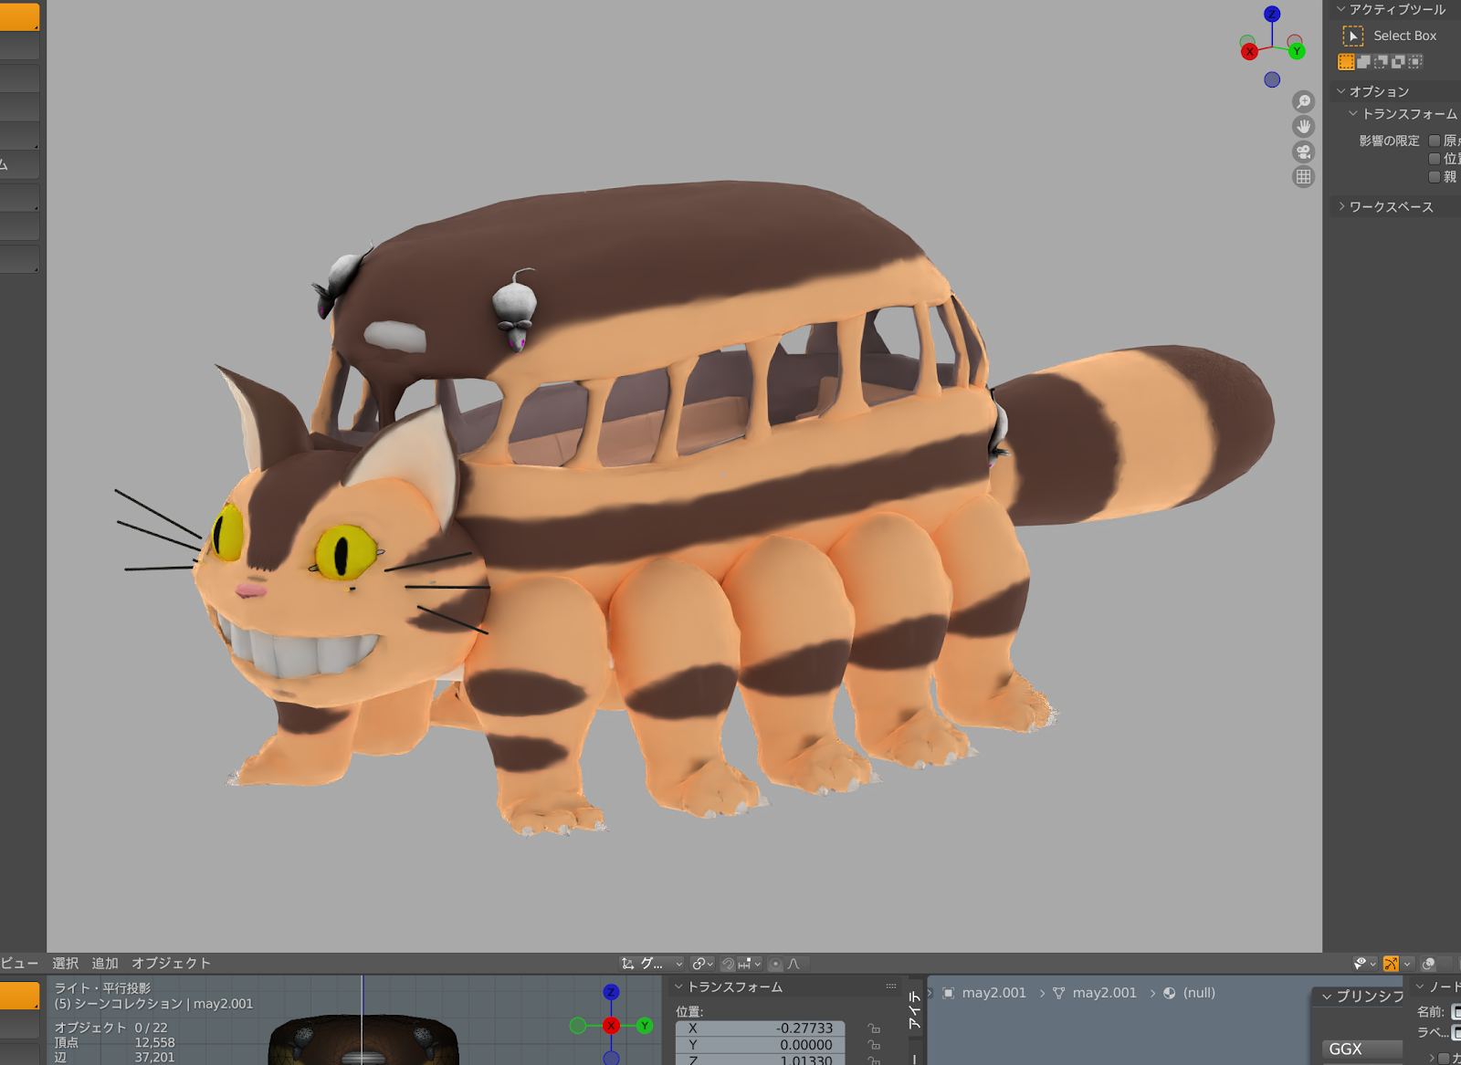Screen dimensions: 1461x1065
Task: Open object visibility and selectability dropdown
Action: [1365, 964]
